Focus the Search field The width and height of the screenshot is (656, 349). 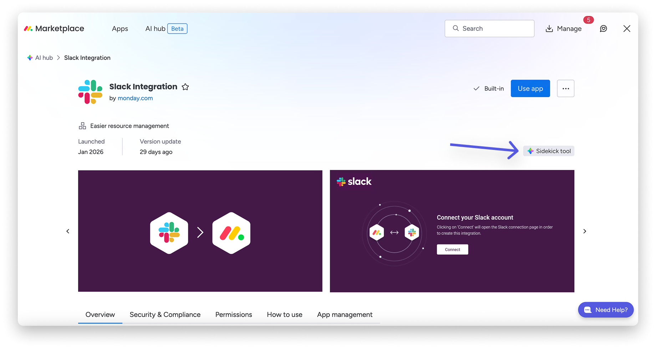[489, 29]
